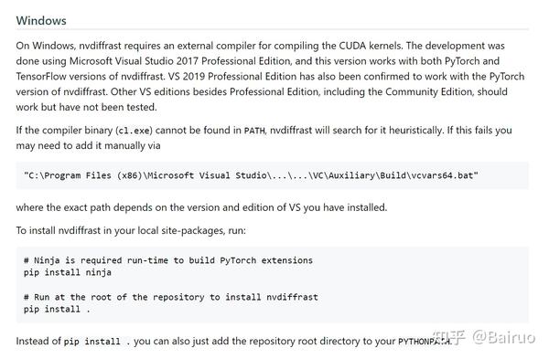The height and width of the screenshot is (359, 549).
Task: Click the vcvars64.bat path code block
Action: (272, 175)
